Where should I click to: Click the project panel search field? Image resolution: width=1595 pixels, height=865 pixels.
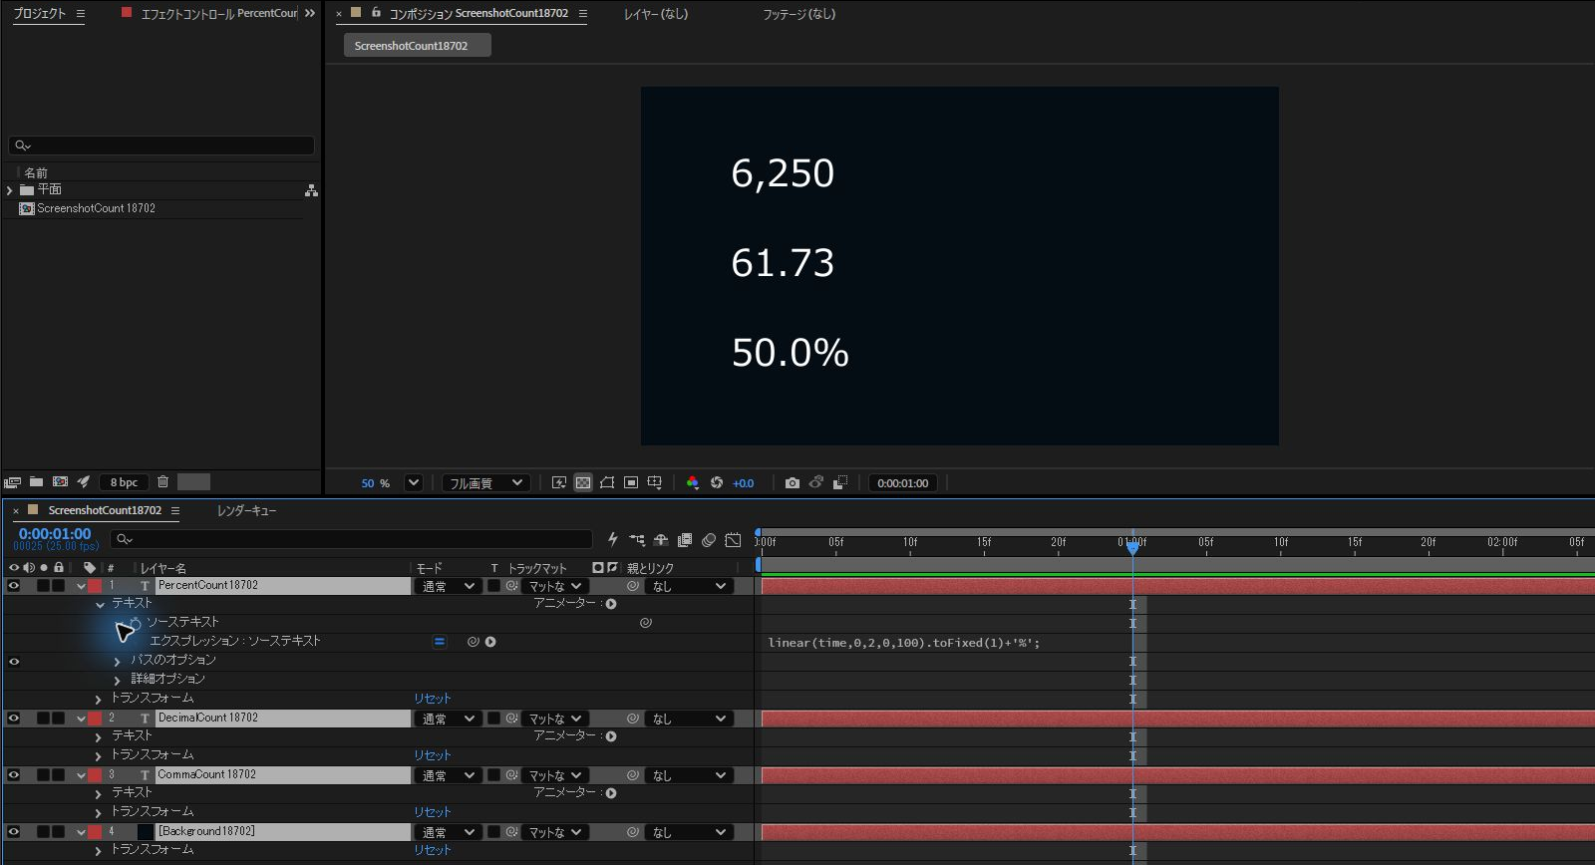(161, 145)
